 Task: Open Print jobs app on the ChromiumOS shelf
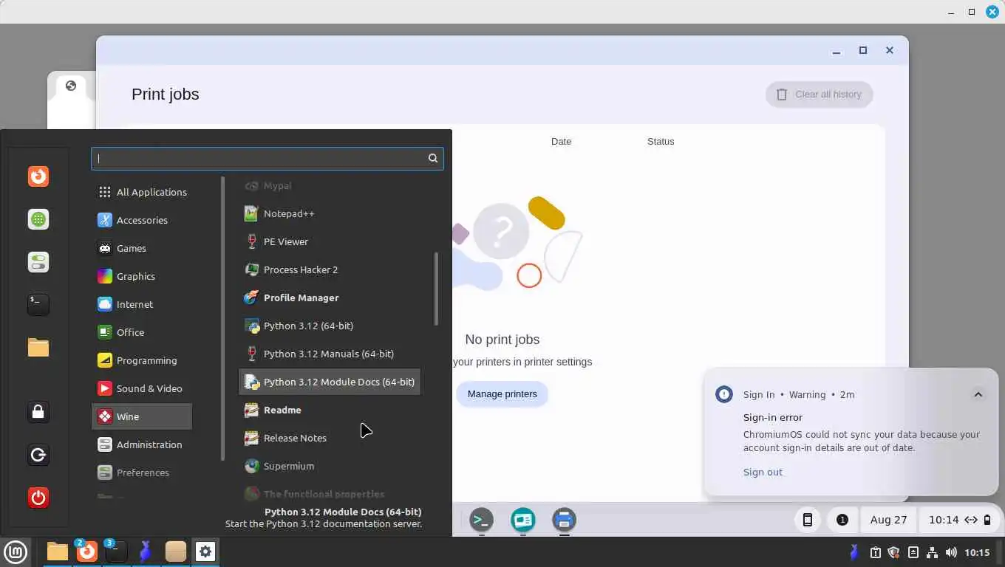(565, 520)
